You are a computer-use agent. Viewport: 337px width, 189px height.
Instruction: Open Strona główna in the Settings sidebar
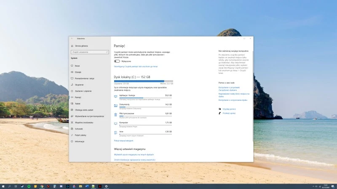coord(81,46)
